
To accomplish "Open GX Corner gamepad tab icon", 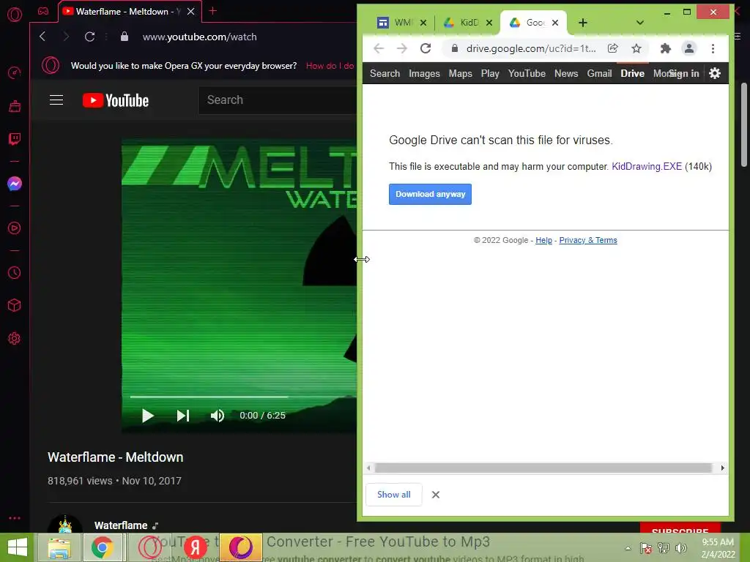I will click(x=43, y=11).
